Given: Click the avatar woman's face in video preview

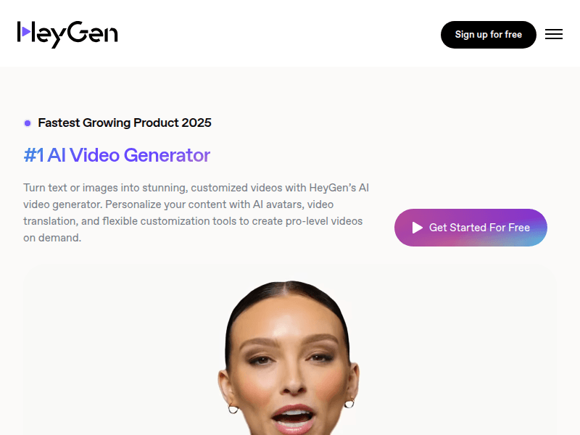Looking at the screenshot, I should (289, 360).
